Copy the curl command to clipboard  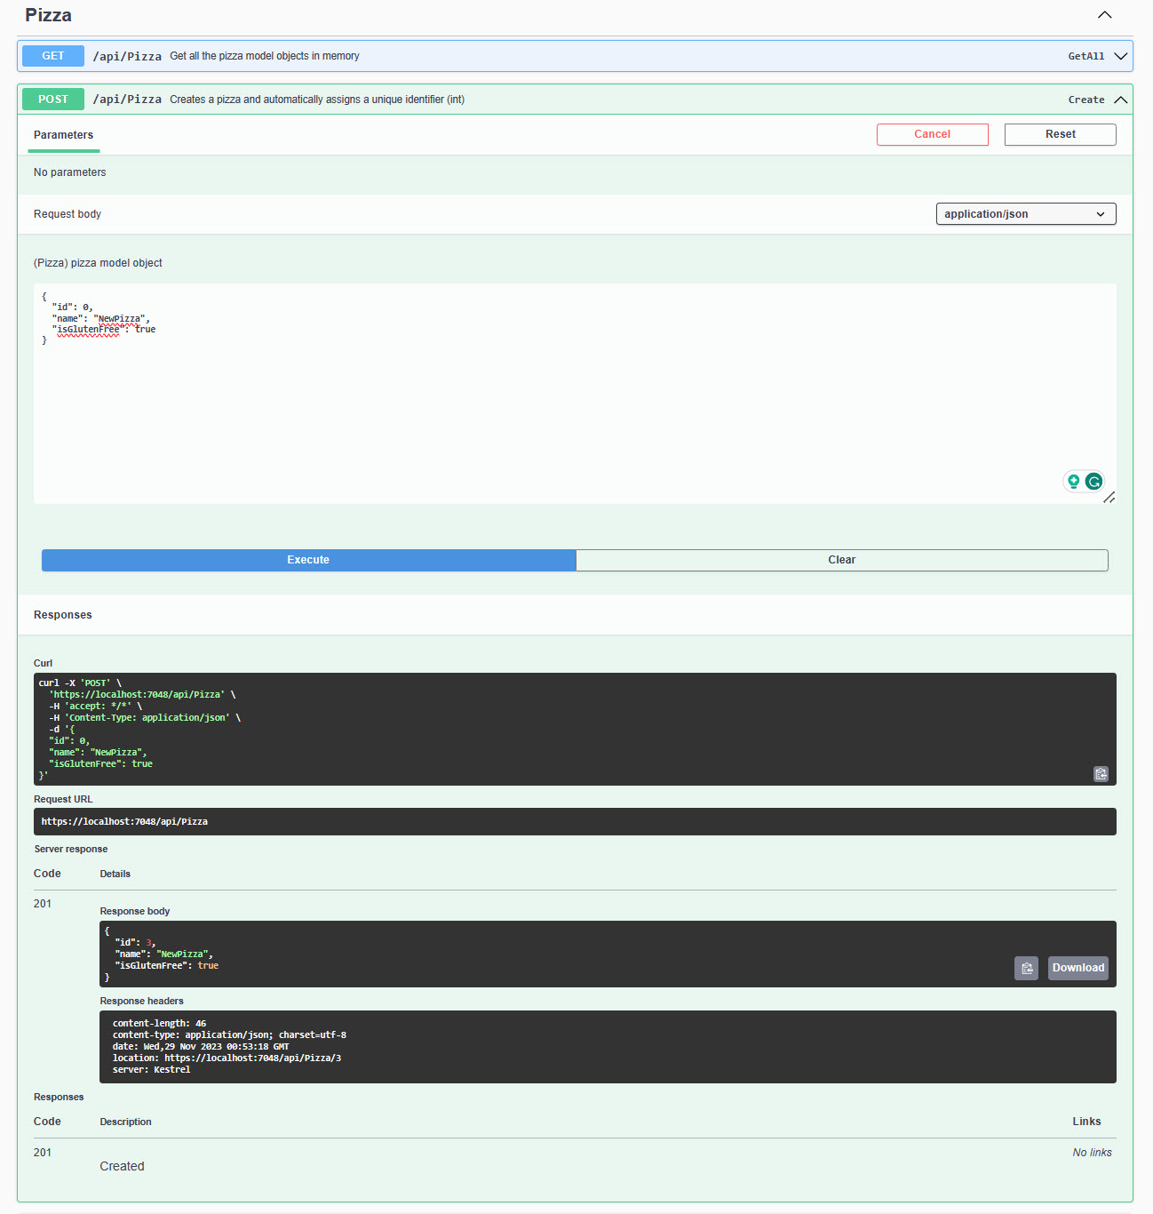pos(1101,774)
